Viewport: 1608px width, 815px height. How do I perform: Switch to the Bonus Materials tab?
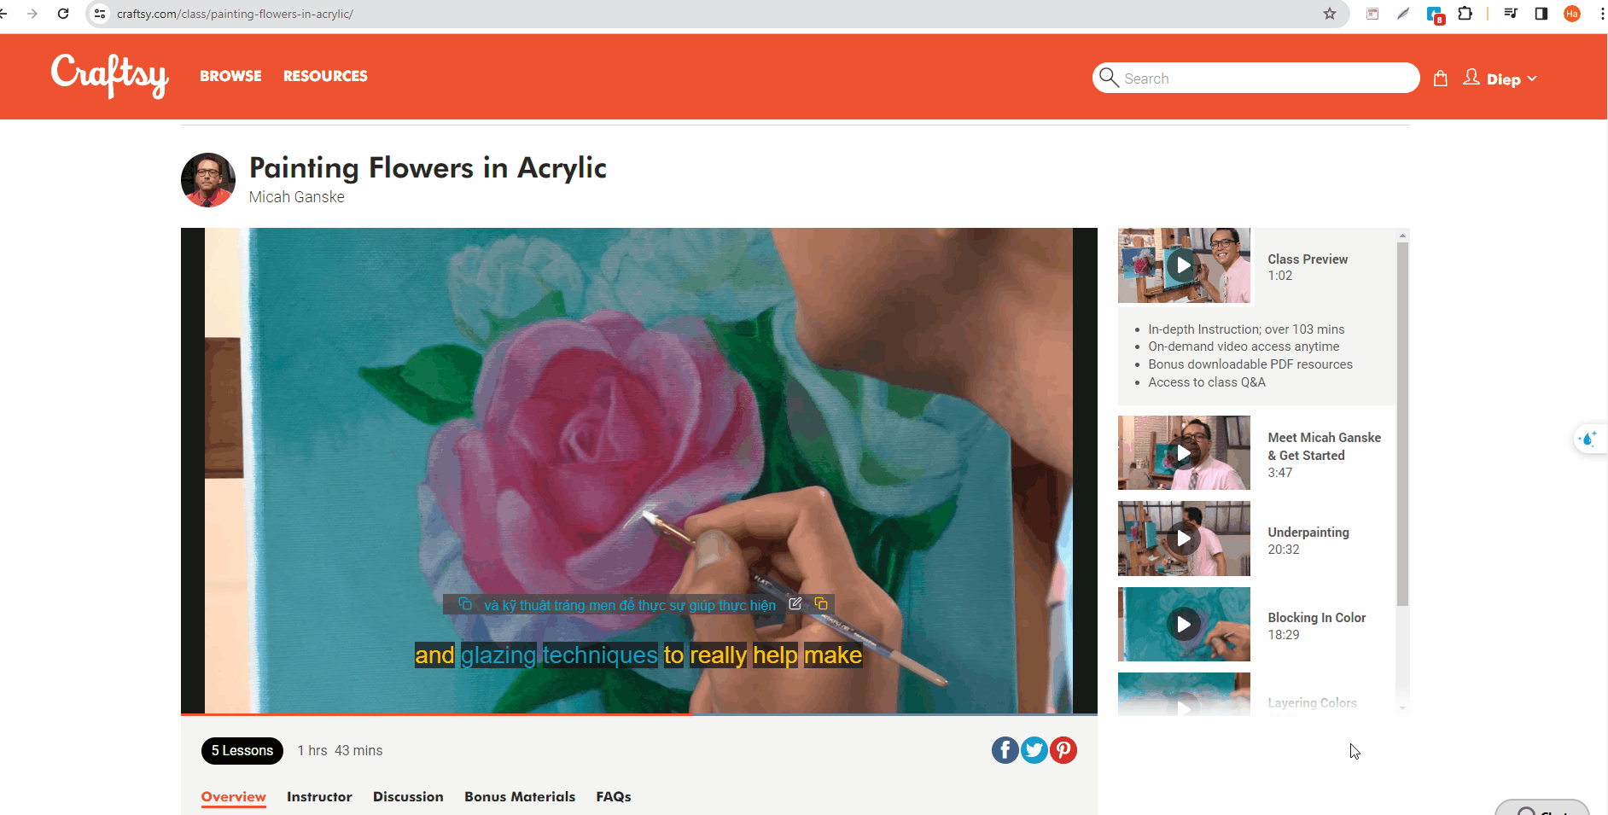[520, 796]
